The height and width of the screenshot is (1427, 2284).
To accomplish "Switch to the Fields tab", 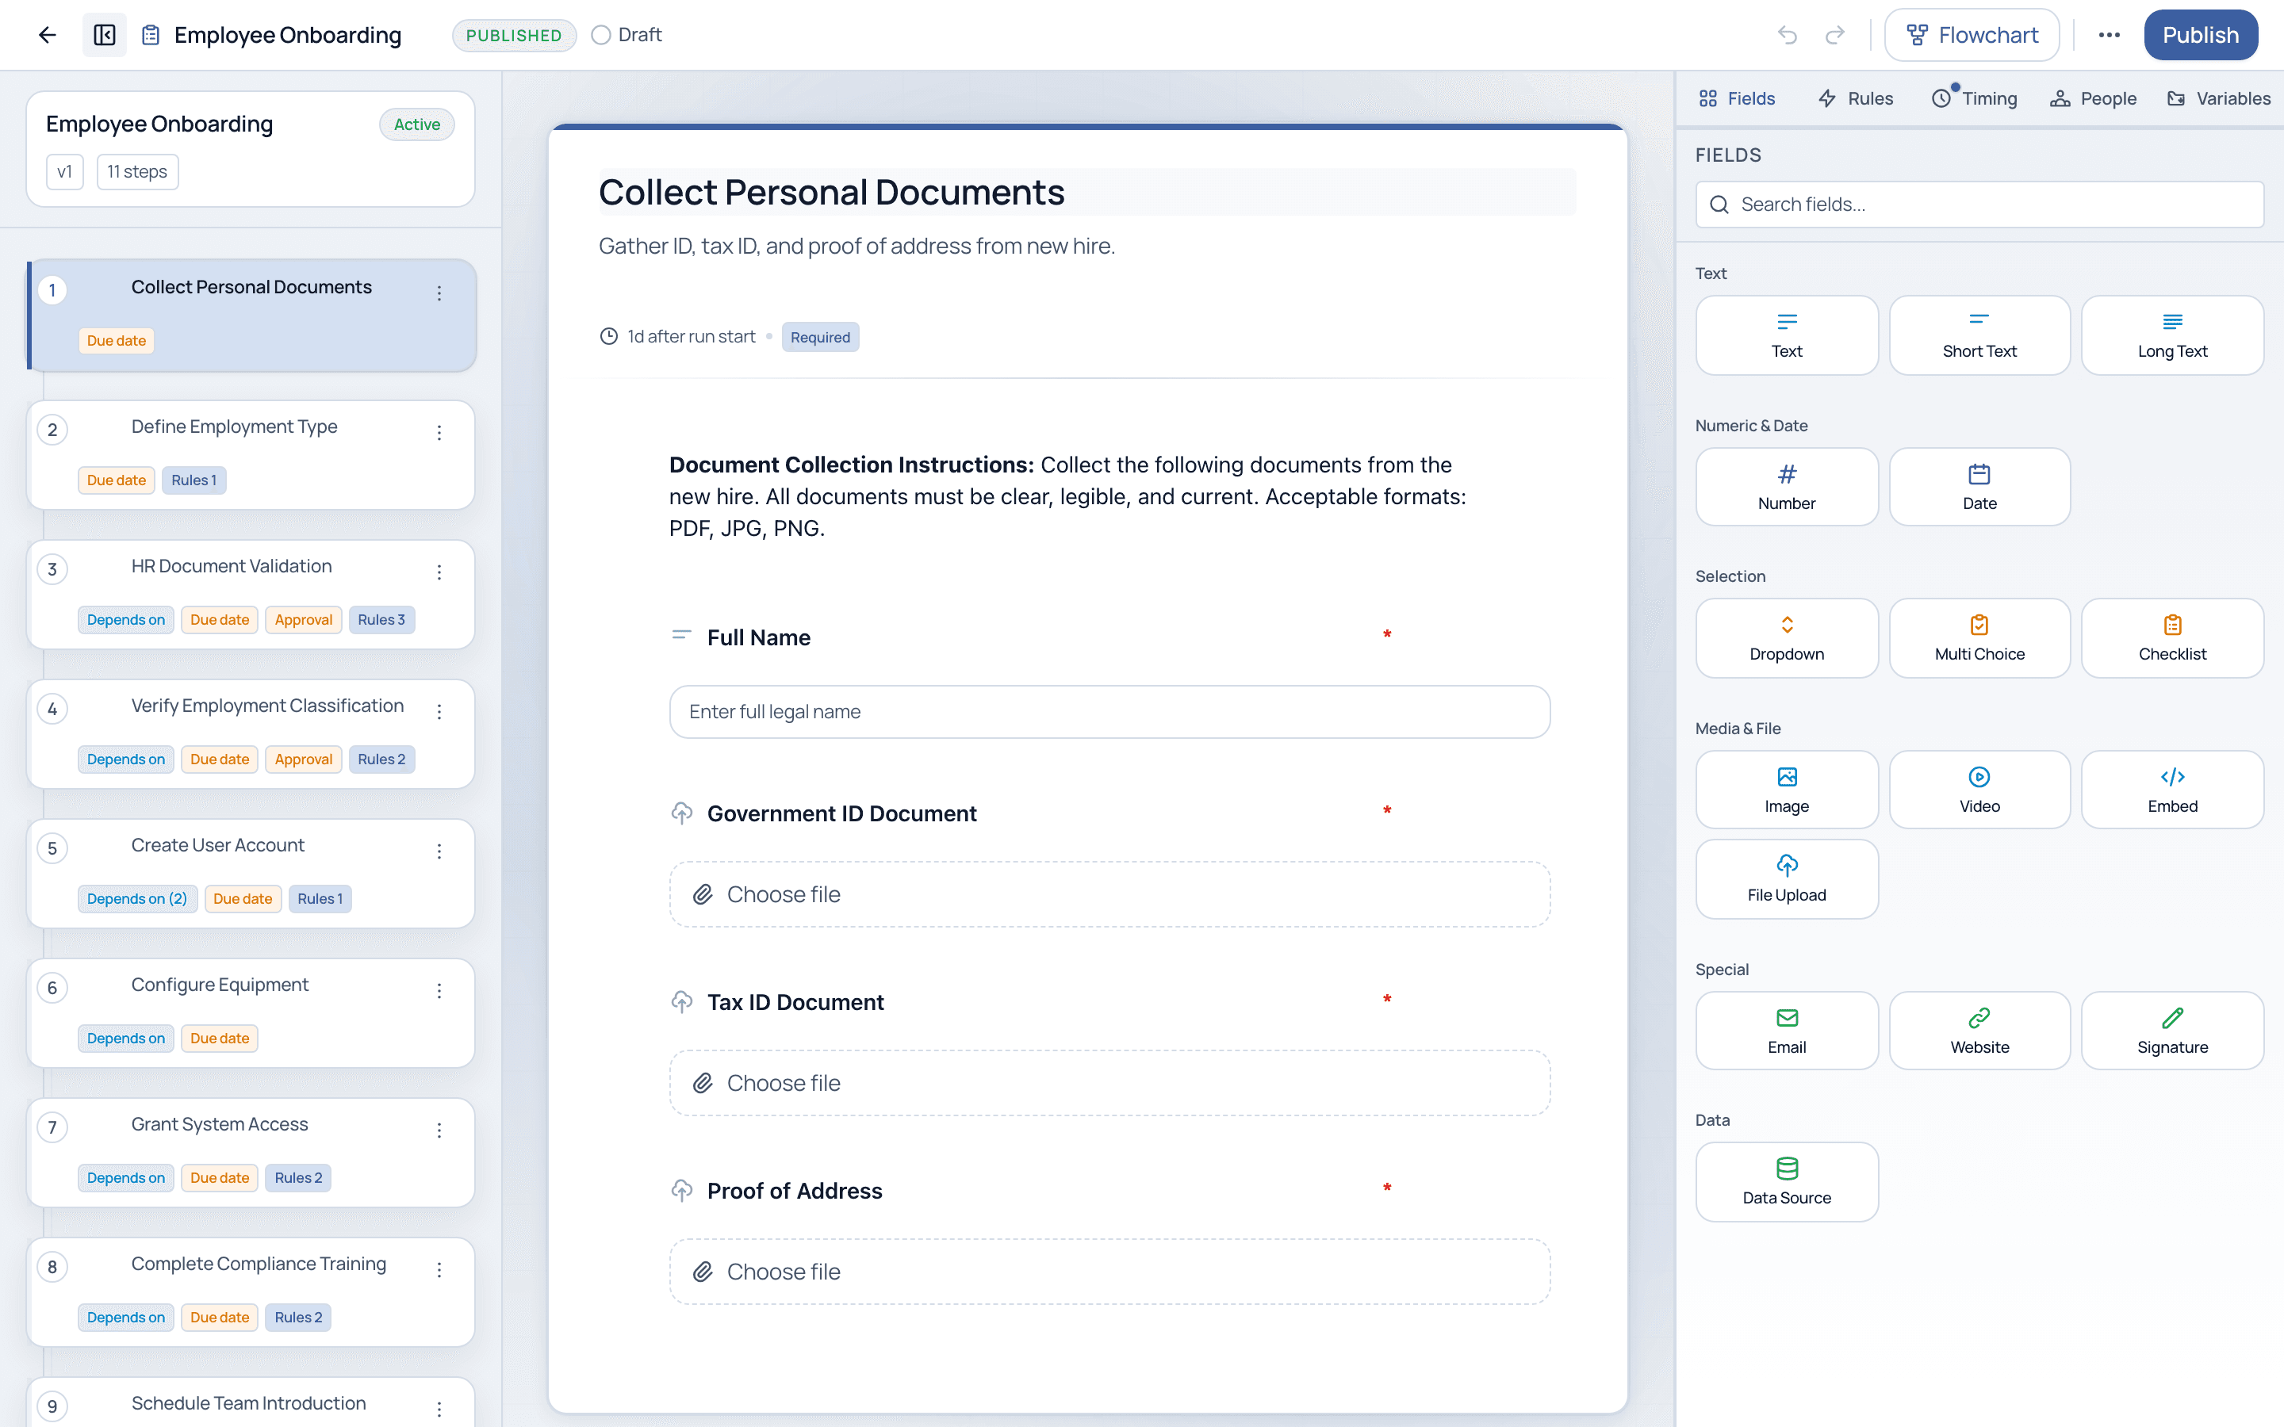I will 1737,98.
